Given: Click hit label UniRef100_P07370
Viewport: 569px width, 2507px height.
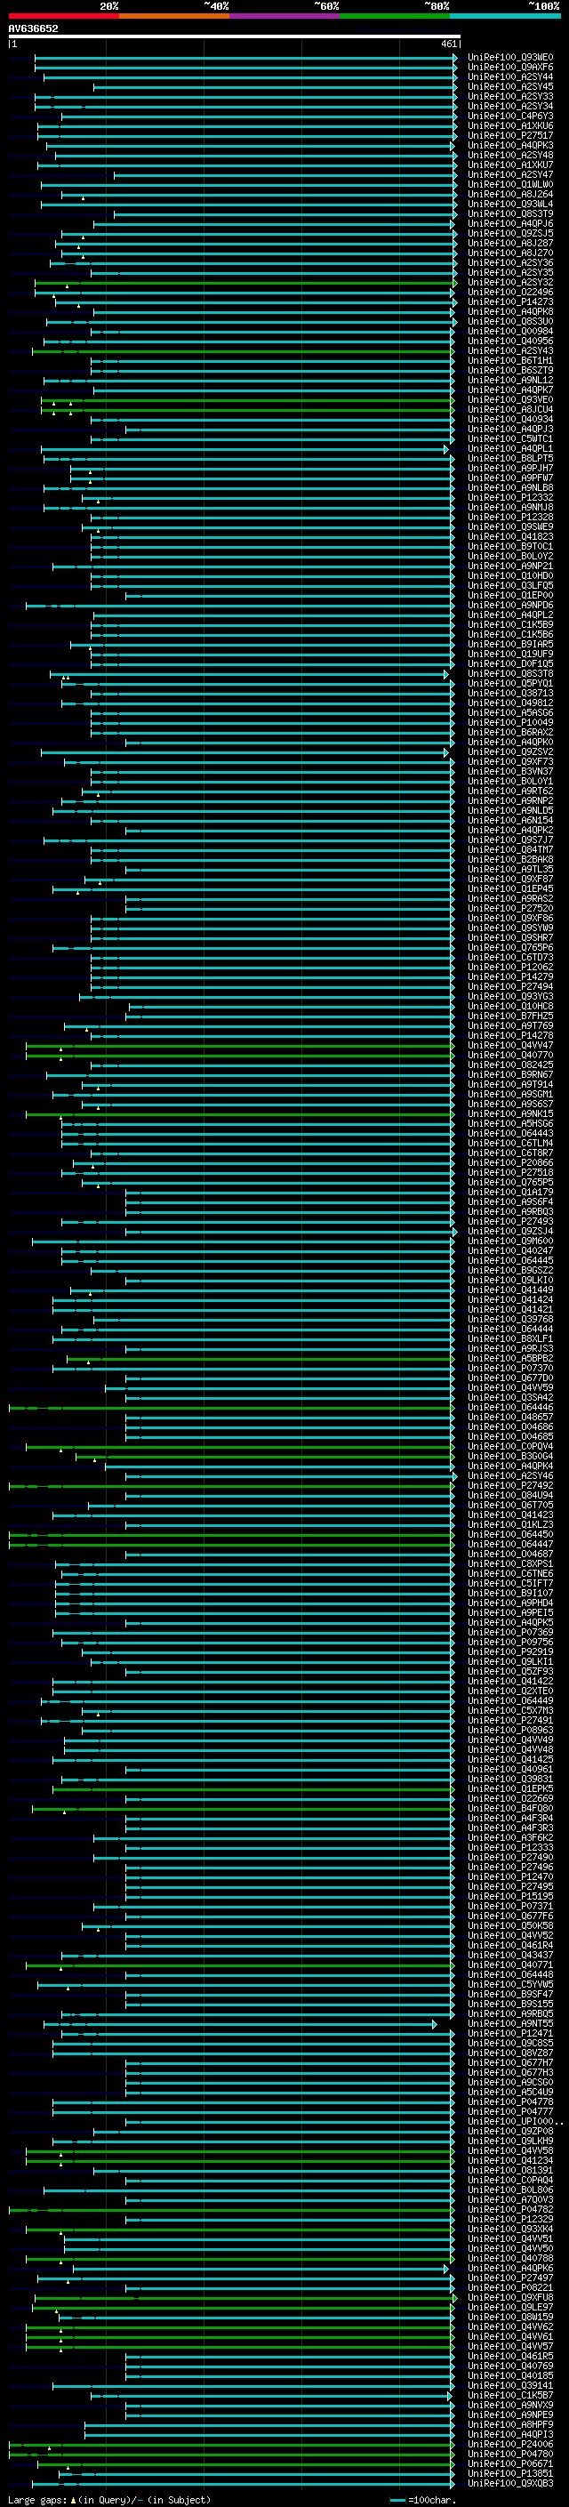Looking at the screenshot, I should (x=510, y=1369).
